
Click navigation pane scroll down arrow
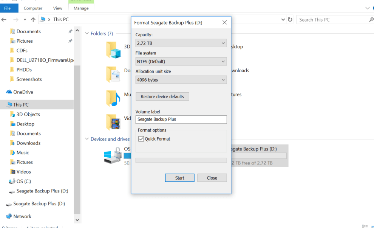click(x=77, y=220)
